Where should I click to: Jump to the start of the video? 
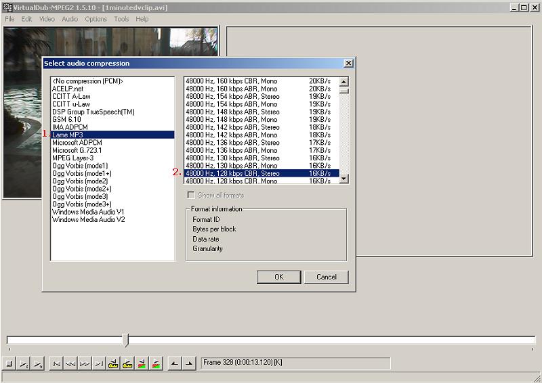56,363
